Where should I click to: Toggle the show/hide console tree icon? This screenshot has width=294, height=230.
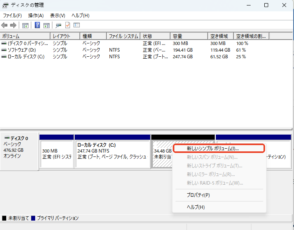(x=25, y=25)
